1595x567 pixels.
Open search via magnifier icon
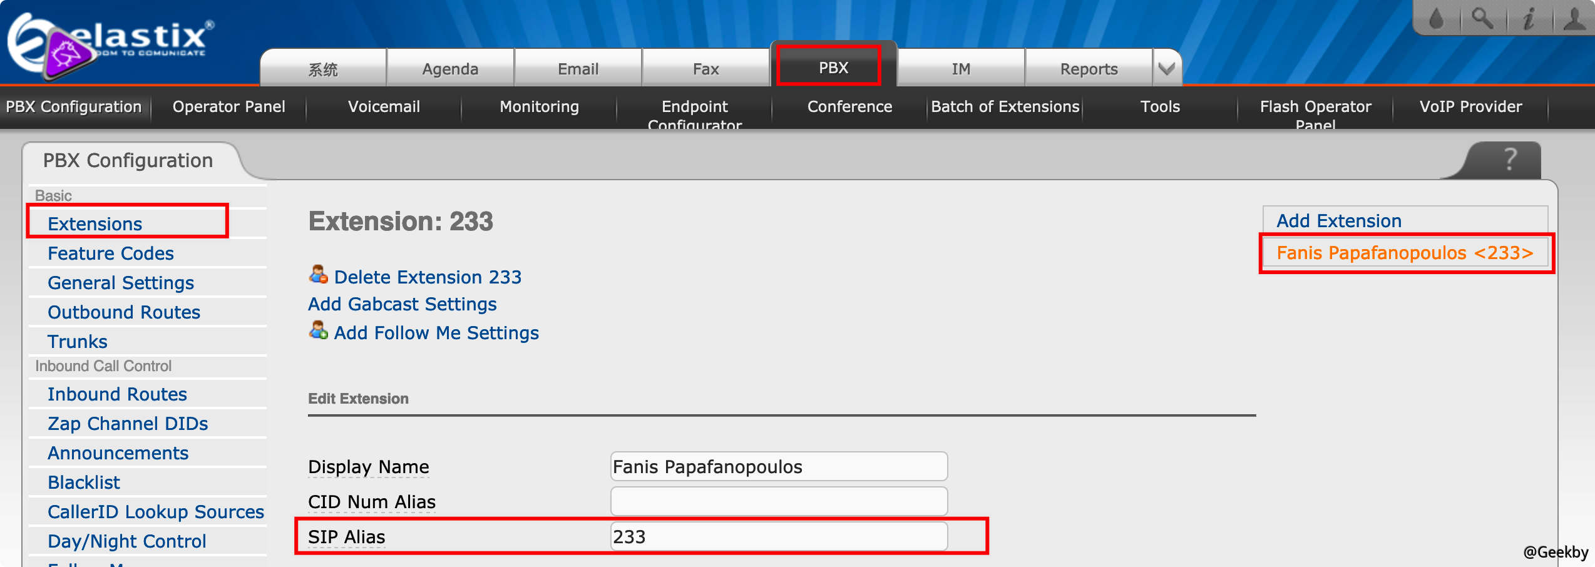coord(1482,19)
